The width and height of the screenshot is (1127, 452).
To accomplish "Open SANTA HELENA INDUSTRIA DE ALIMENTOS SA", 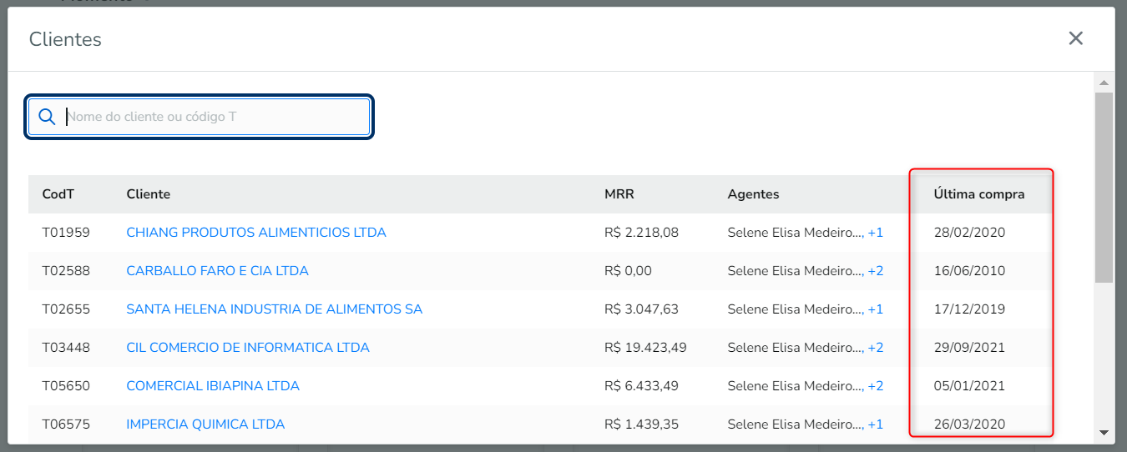I will coord(274,309).
